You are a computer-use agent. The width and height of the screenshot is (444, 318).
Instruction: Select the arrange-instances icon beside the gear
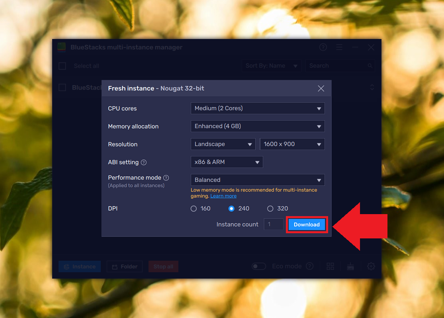click(350, 266)
